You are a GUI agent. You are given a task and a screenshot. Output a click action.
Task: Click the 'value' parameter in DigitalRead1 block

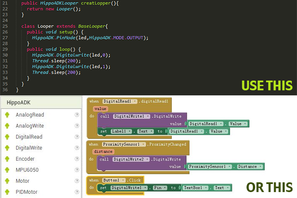pyautogui.click(x=101, y=109)
